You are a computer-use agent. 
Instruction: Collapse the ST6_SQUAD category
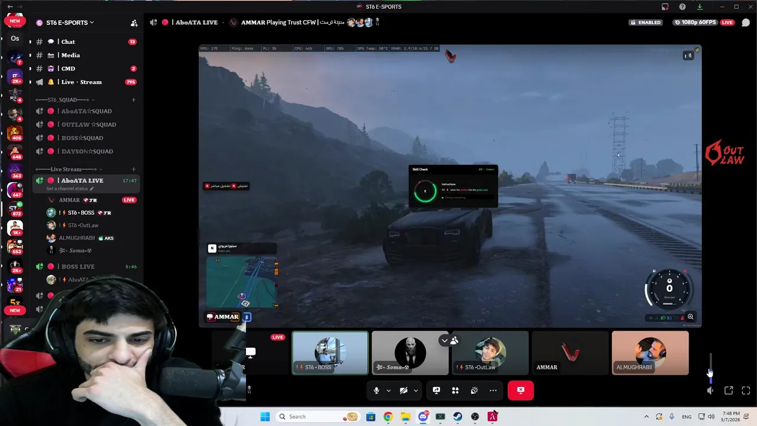coord(64,100)
